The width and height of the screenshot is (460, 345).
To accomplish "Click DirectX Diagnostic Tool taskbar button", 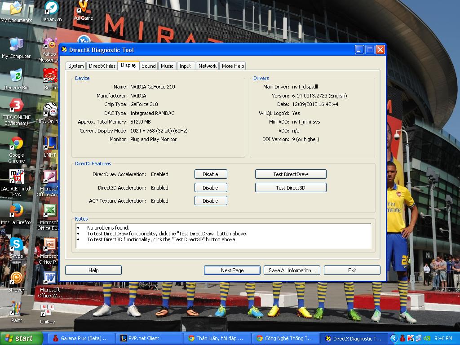I will (x=354, y=338).
